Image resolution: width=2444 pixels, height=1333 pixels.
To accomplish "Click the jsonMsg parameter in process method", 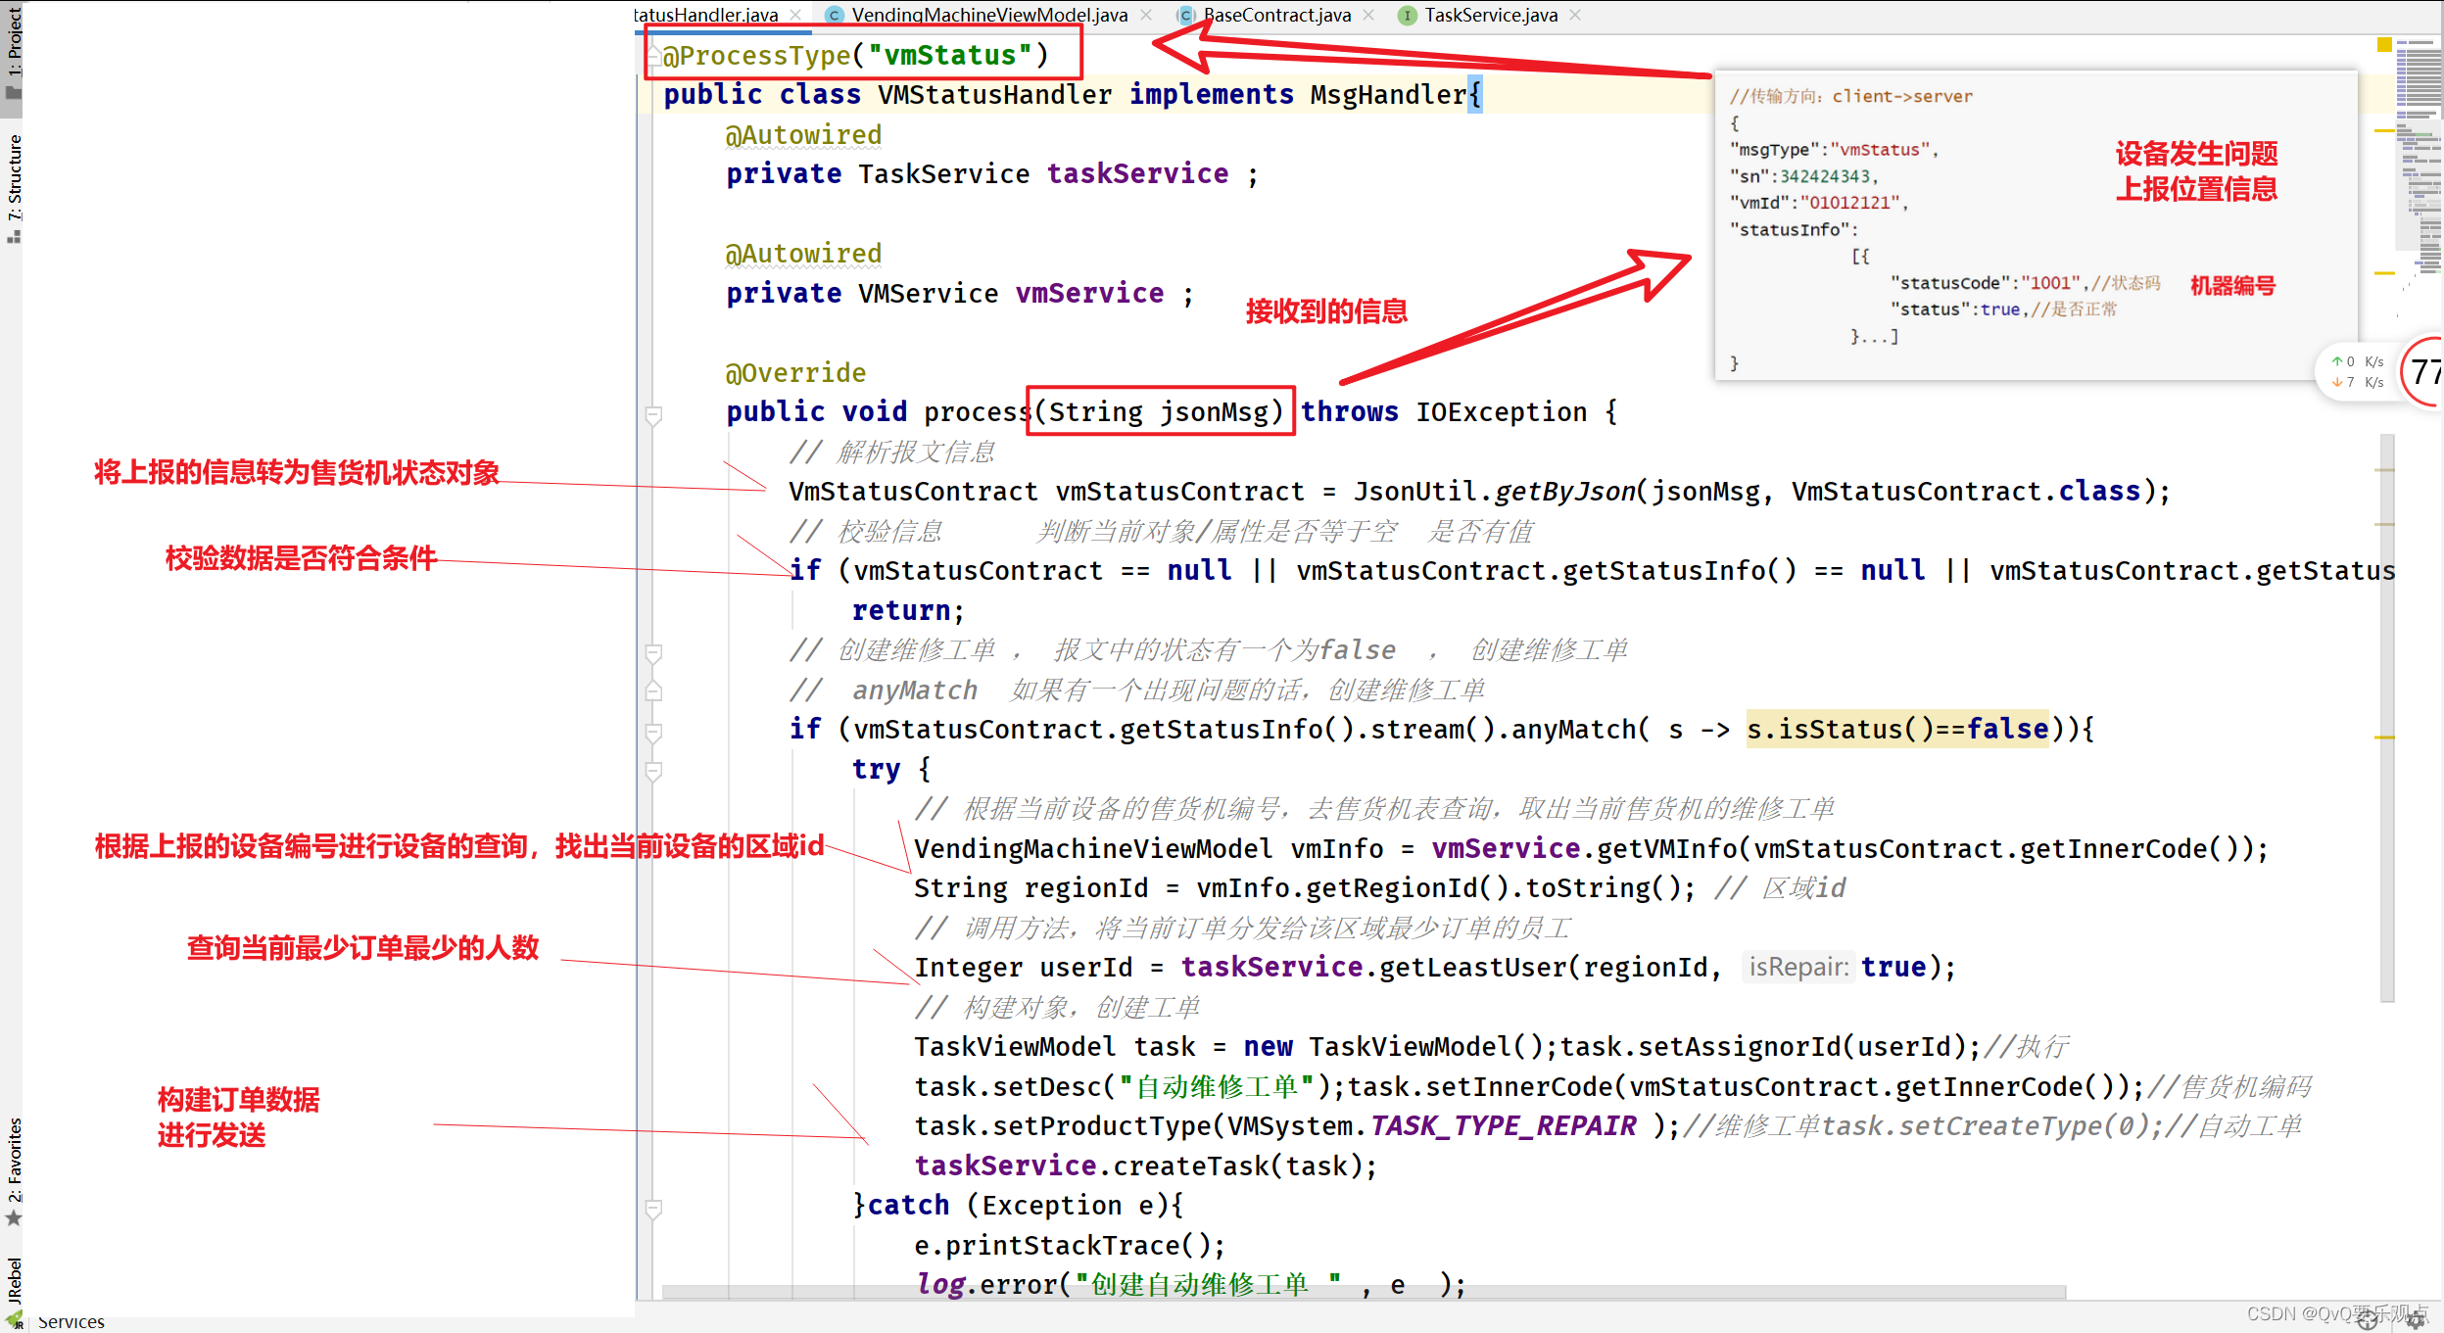I will point(1215,412).
